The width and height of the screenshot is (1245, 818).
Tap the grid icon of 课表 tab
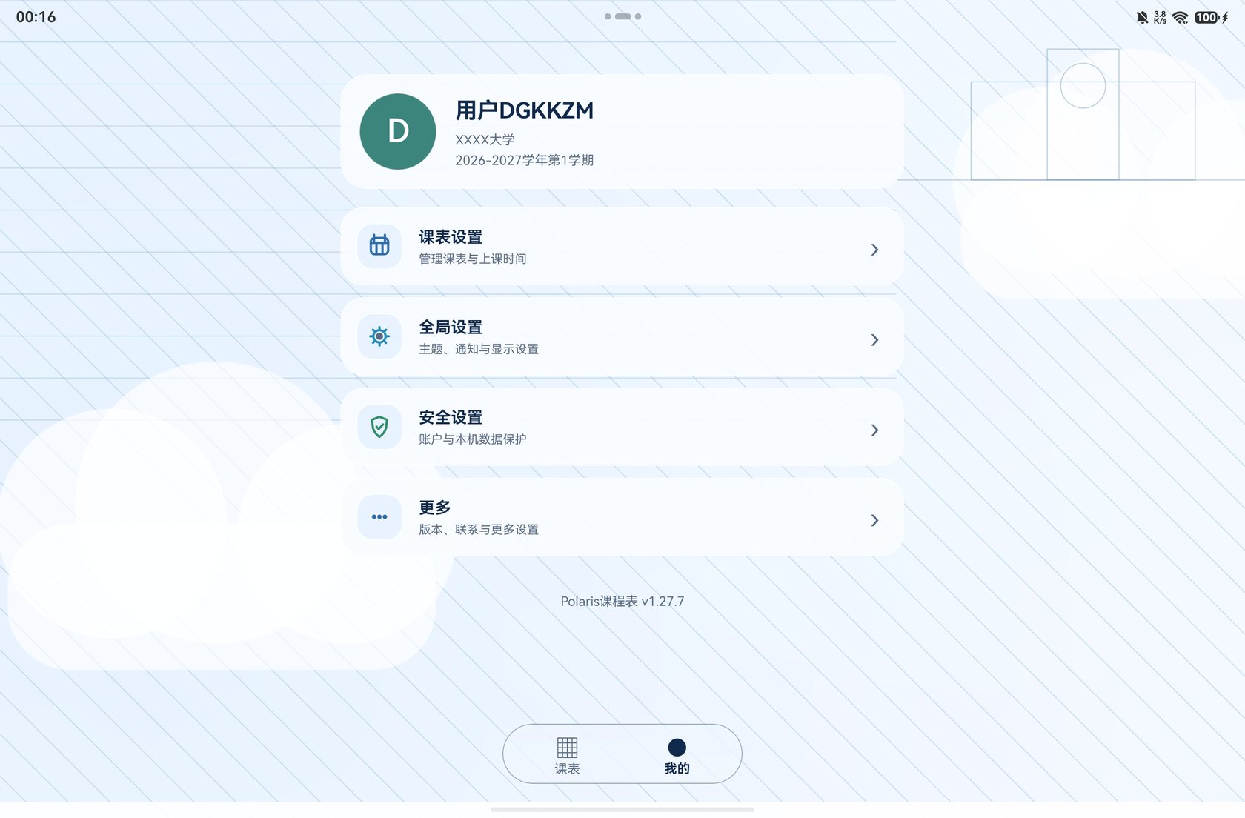tap(567, 747)
